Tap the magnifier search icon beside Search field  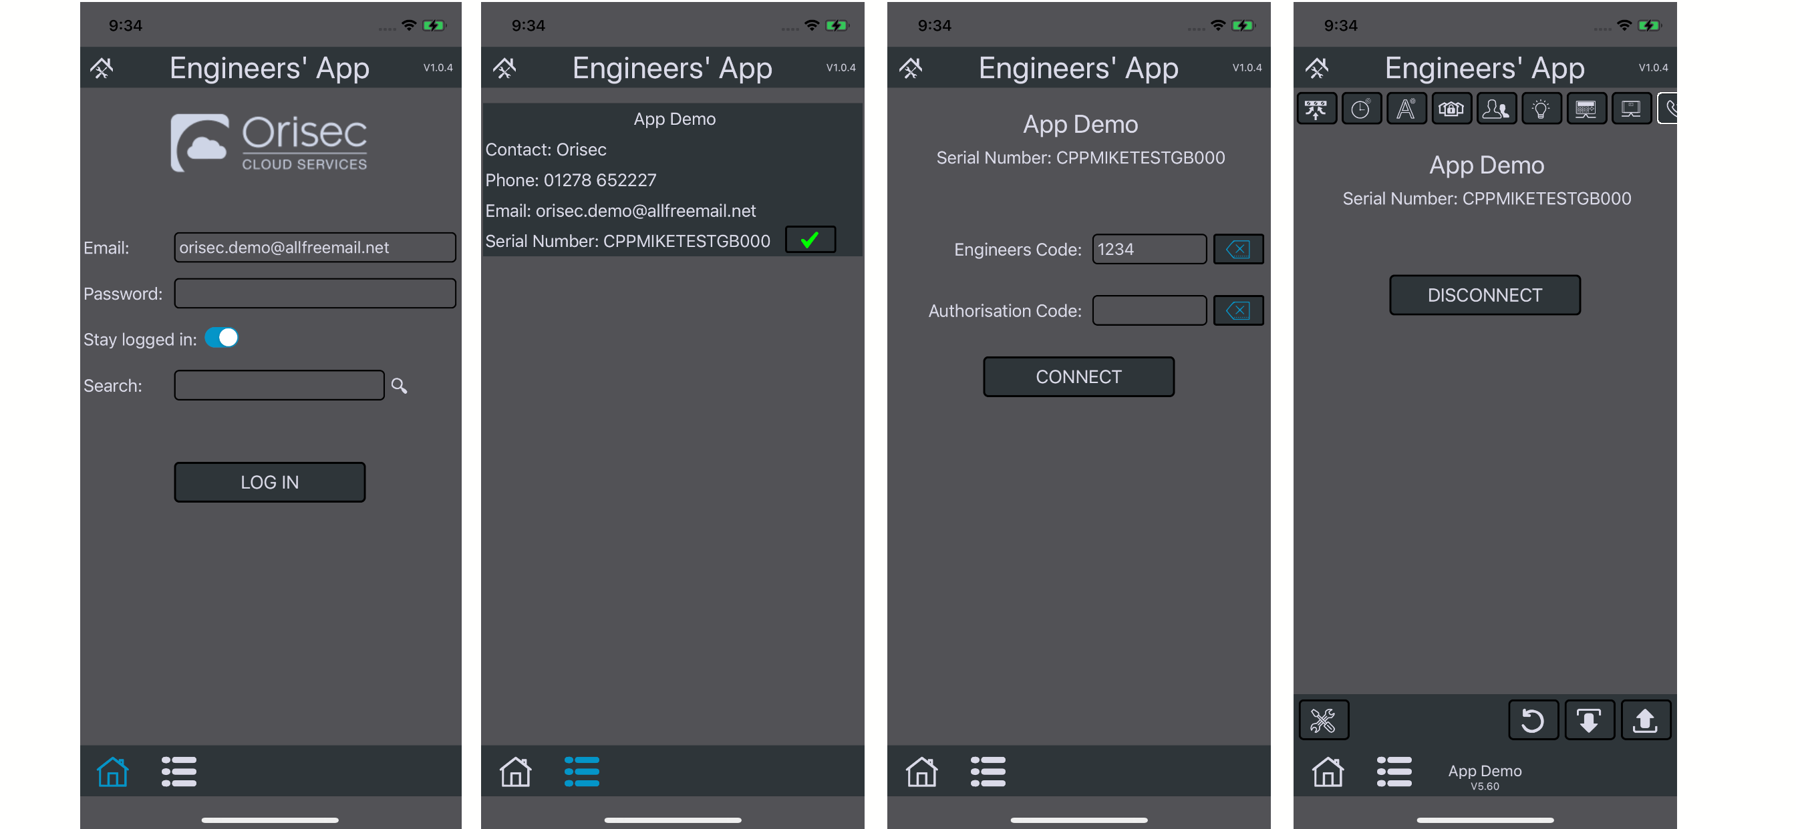point(399,385)
